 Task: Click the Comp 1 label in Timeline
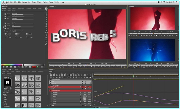pos(51,71)
